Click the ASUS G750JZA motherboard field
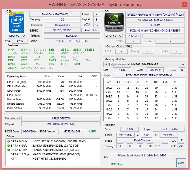Viewport: 190px width, 170px height. tap(61, 118)
